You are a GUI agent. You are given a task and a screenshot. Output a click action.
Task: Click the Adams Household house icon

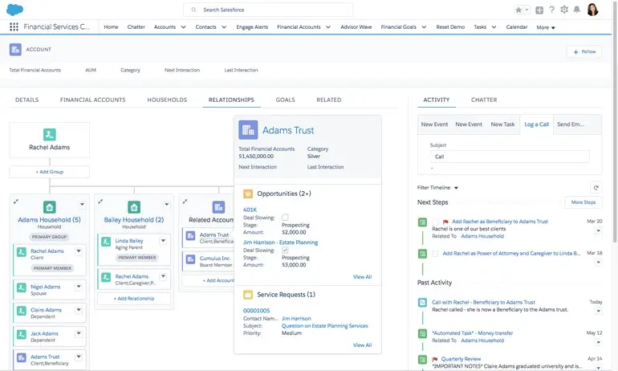pyautogui.click(x=49, y=207)
